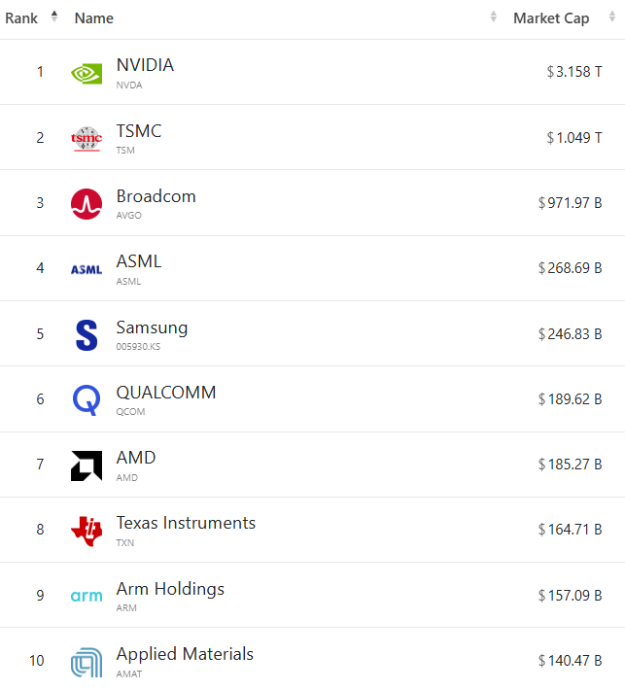The image size is (625, 689).
Task: Click the blue ASML logo
Action: point(87,269)
